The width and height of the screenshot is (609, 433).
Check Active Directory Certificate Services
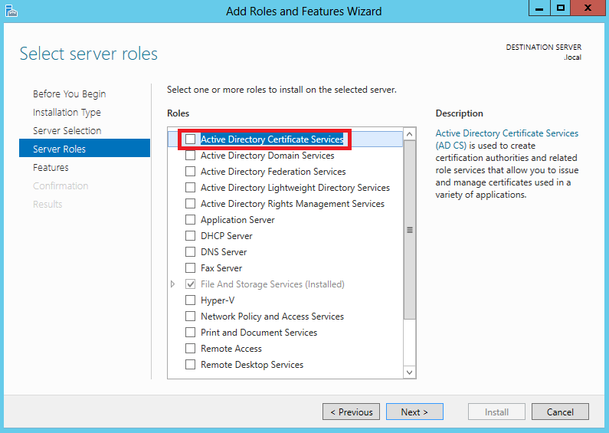click(x=190, y=139)
